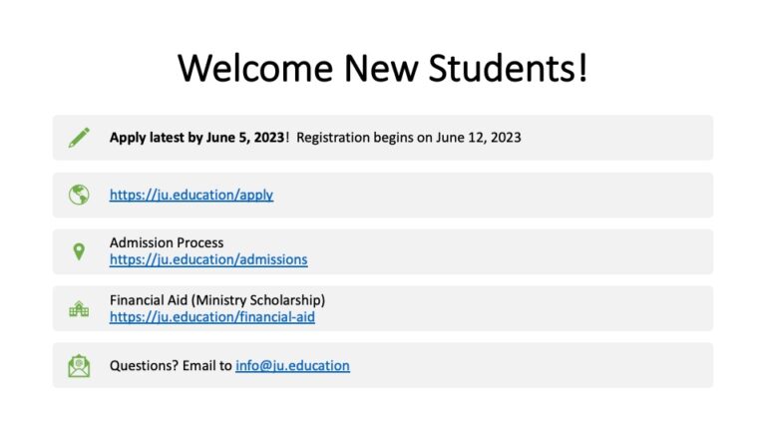Click the info@ju.education email link

(x=292, y=366)
